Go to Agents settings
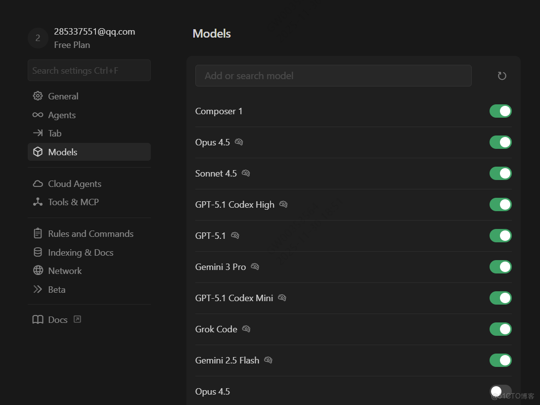 point(62,115)
